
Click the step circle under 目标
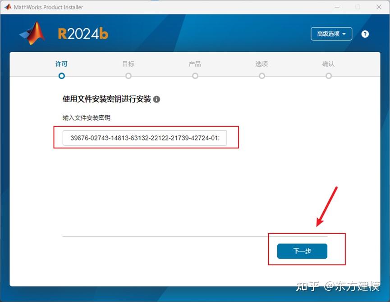tap(128, 76)
